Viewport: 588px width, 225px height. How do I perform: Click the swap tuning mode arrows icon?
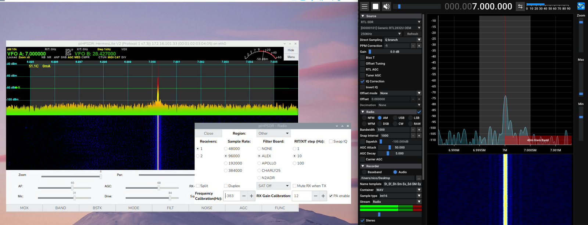click(x=520, y=6)
